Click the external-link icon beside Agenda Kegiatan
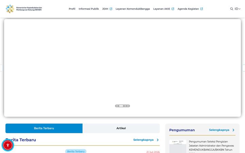The width and height of the screenshot is (245, 153). 201,9
